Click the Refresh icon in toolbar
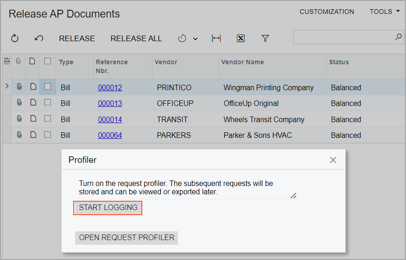 (15, 38)
